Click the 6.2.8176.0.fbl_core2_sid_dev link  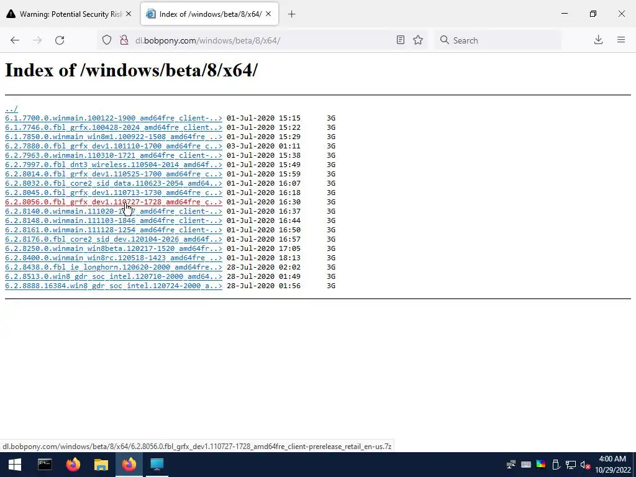point(114,239)
